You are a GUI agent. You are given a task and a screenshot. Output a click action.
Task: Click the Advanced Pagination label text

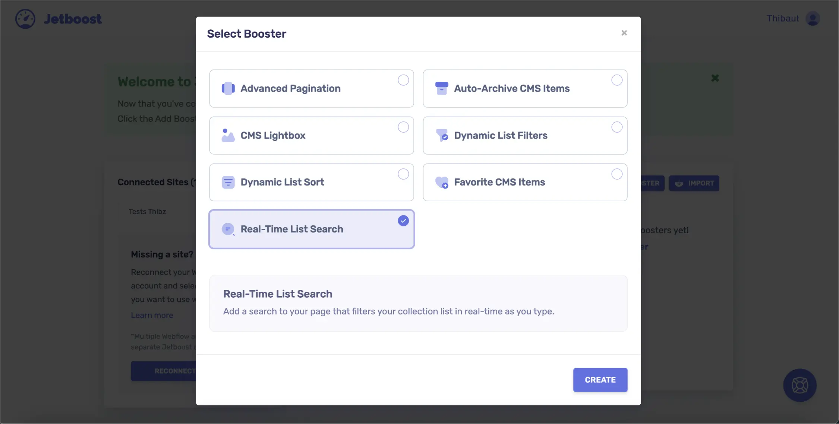click(x=290, y=88)
